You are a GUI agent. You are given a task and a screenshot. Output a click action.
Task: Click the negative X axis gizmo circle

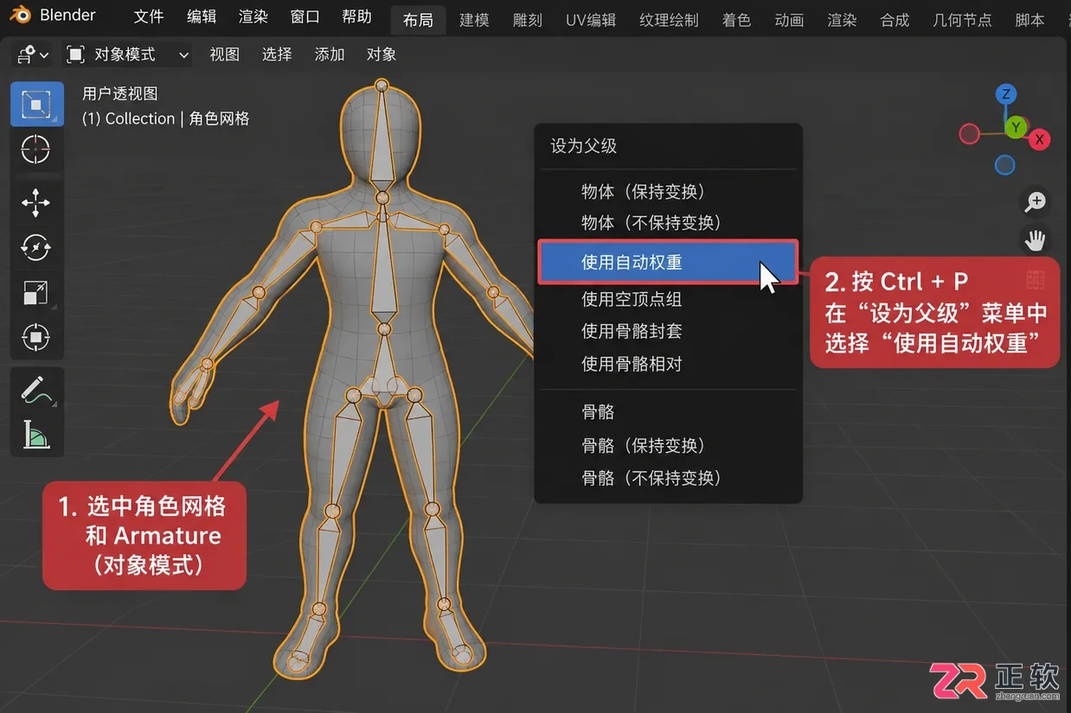click(970, 134)
